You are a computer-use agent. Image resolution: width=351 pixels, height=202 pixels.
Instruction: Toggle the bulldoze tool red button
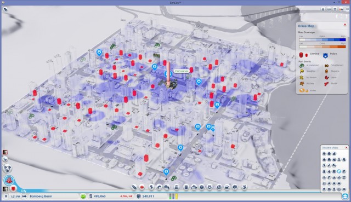click(13, 189)
